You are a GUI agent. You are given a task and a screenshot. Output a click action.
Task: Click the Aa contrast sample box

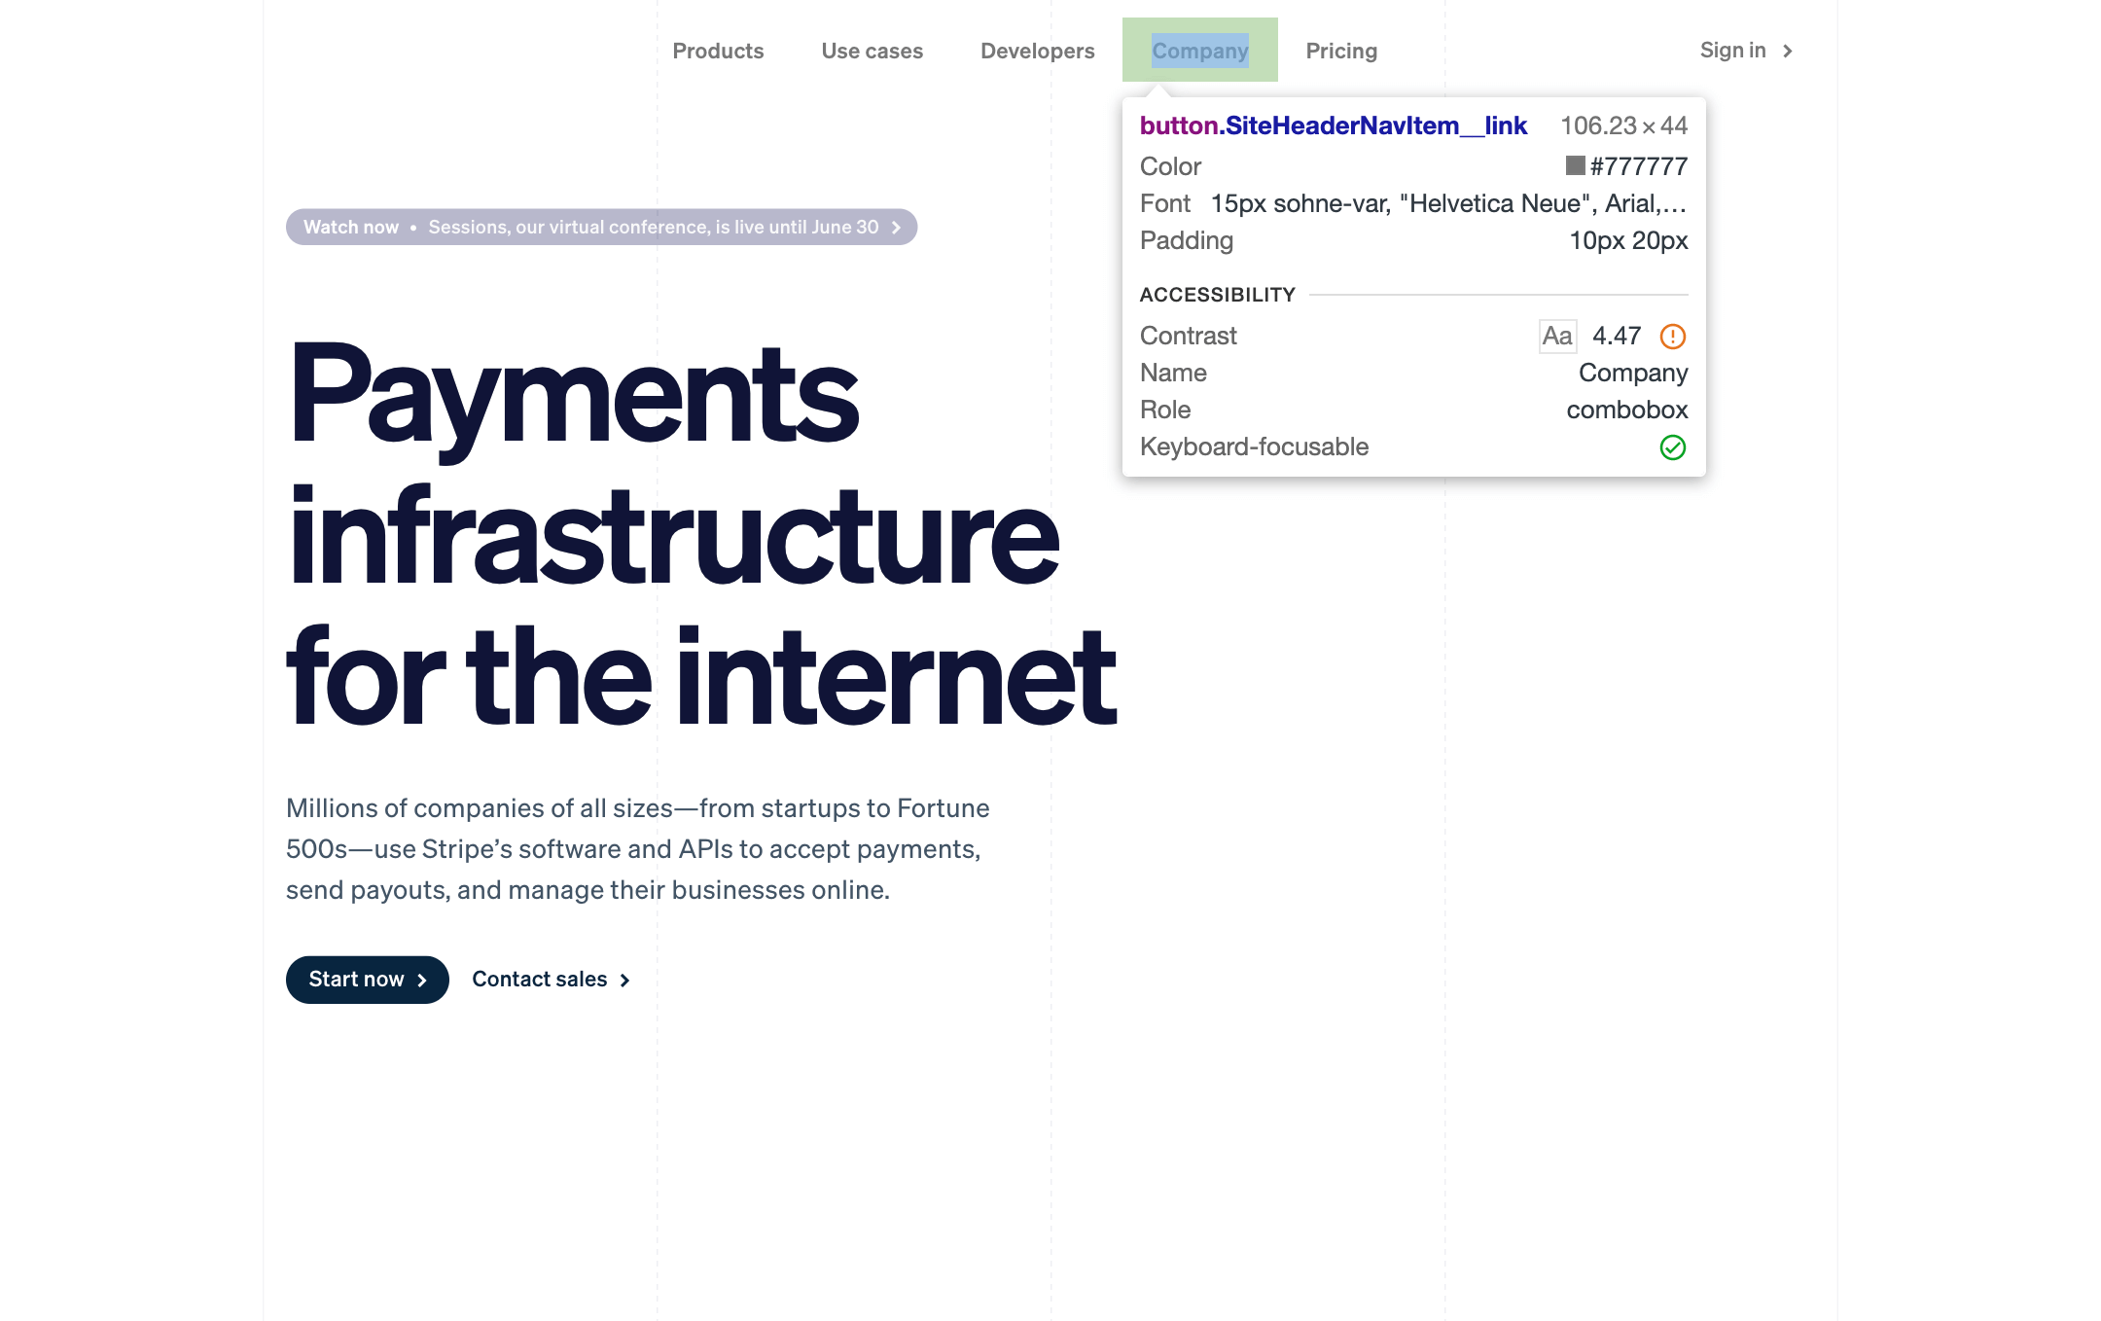coord(1556,337)
